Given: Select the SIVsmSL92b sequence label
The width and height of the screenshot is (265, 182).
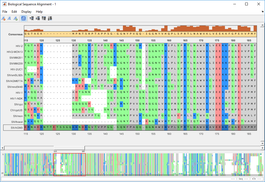Looking at the screenshot, I should [15, 75].
